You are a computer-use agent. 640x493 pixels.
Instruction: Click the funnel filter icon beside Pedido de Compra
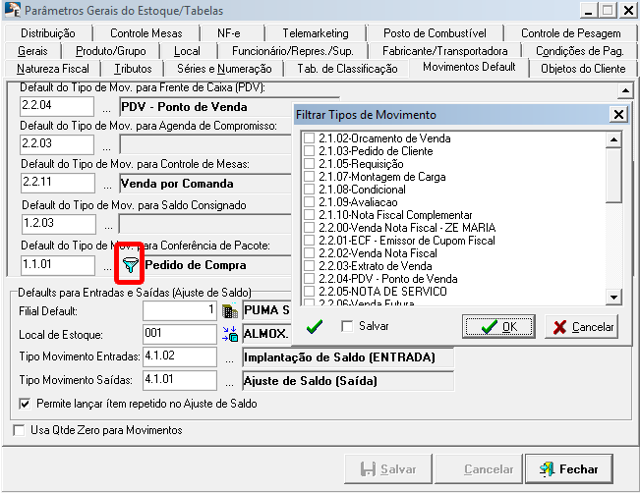(x=130, y=264)
